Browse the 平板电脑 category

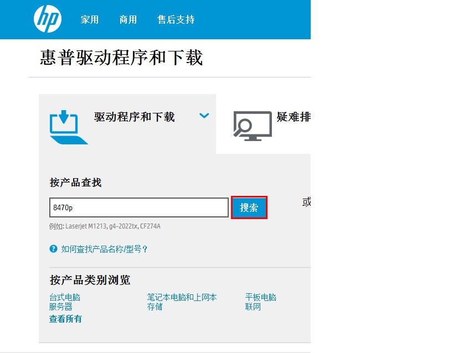click(x=260, y=298)
